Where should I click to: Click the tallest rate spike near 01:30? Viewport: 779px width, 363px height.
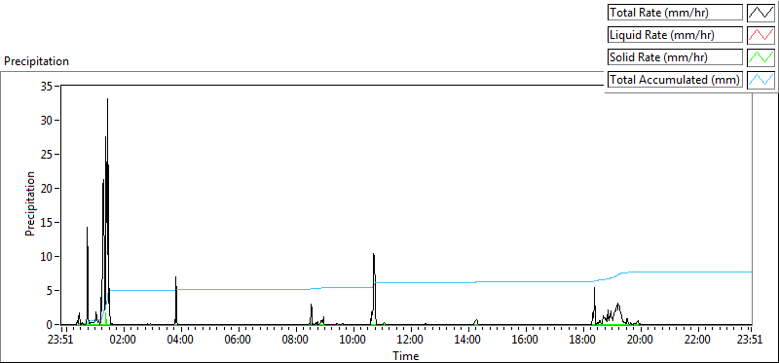[107, 99]
